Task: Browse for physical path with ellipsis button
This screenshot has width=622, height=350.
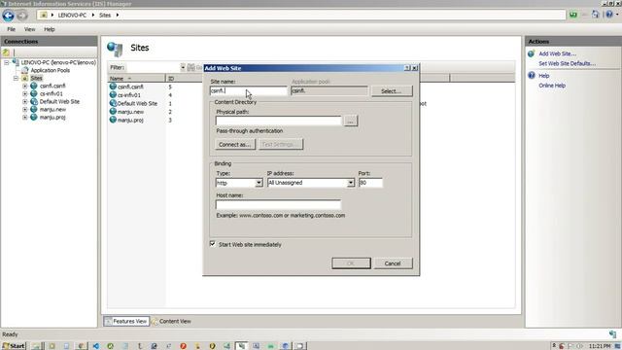Action: pos(350,121)
